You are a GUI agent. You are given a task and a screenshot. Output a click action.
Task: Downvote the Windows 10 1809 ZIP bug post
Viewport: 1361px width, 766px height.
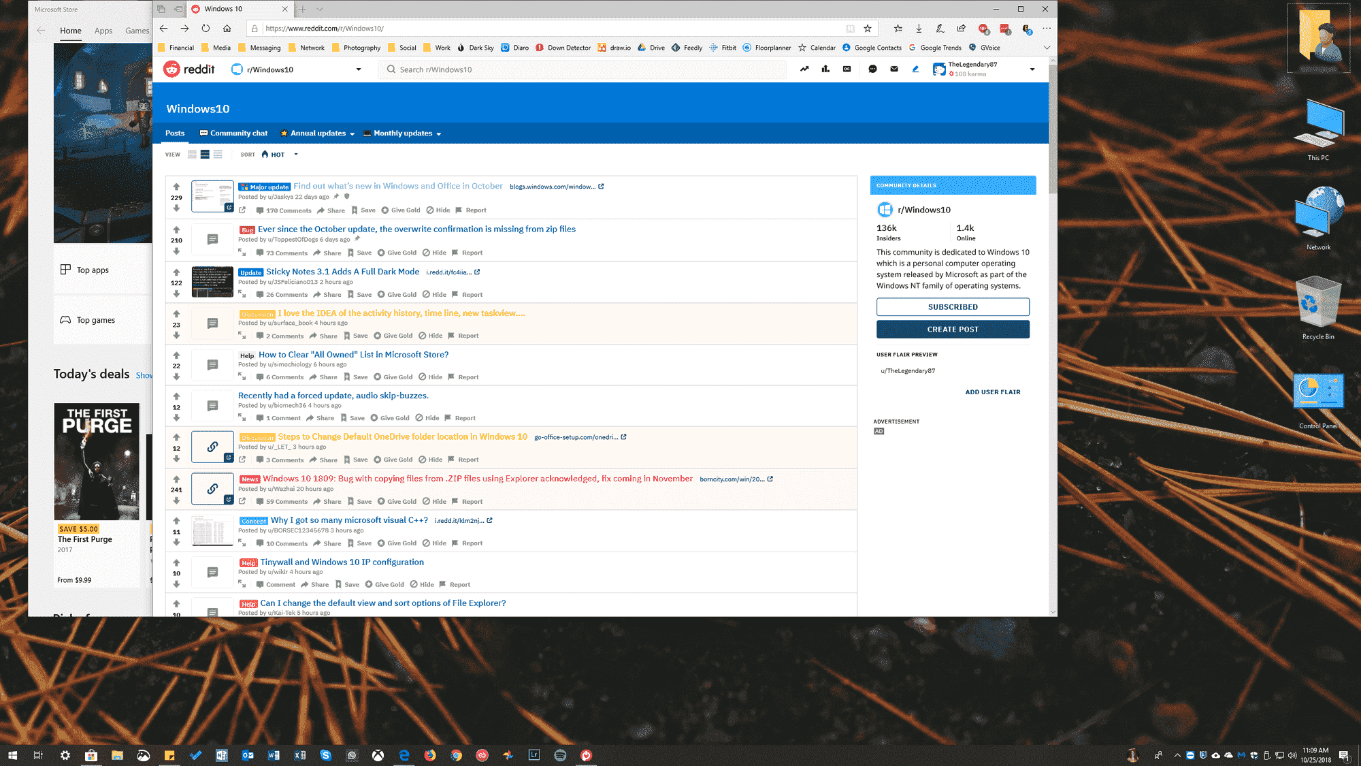[176, 500]
